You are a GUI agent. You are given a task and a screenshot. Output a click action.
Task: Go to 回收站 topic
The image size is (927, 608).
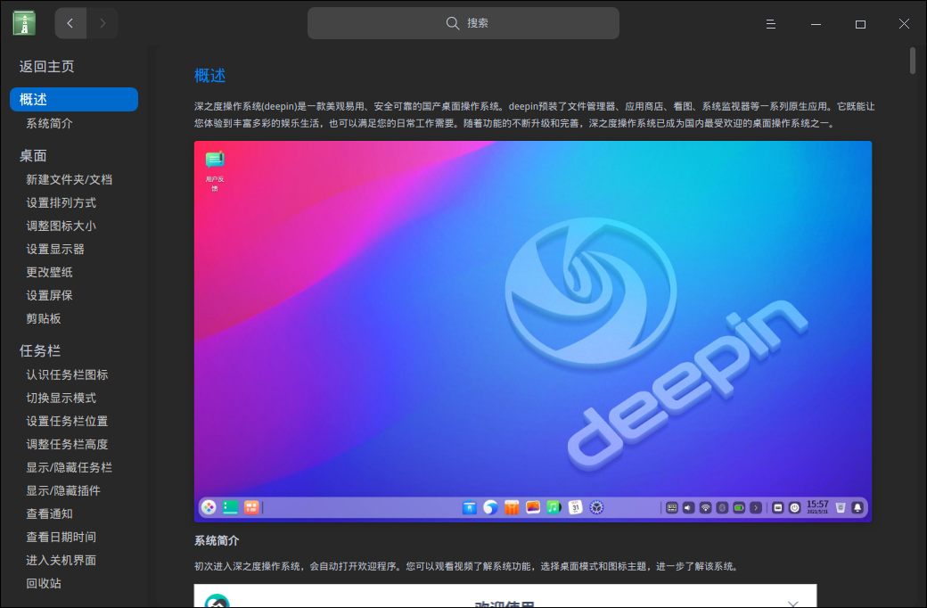click(x=43, y=583)
